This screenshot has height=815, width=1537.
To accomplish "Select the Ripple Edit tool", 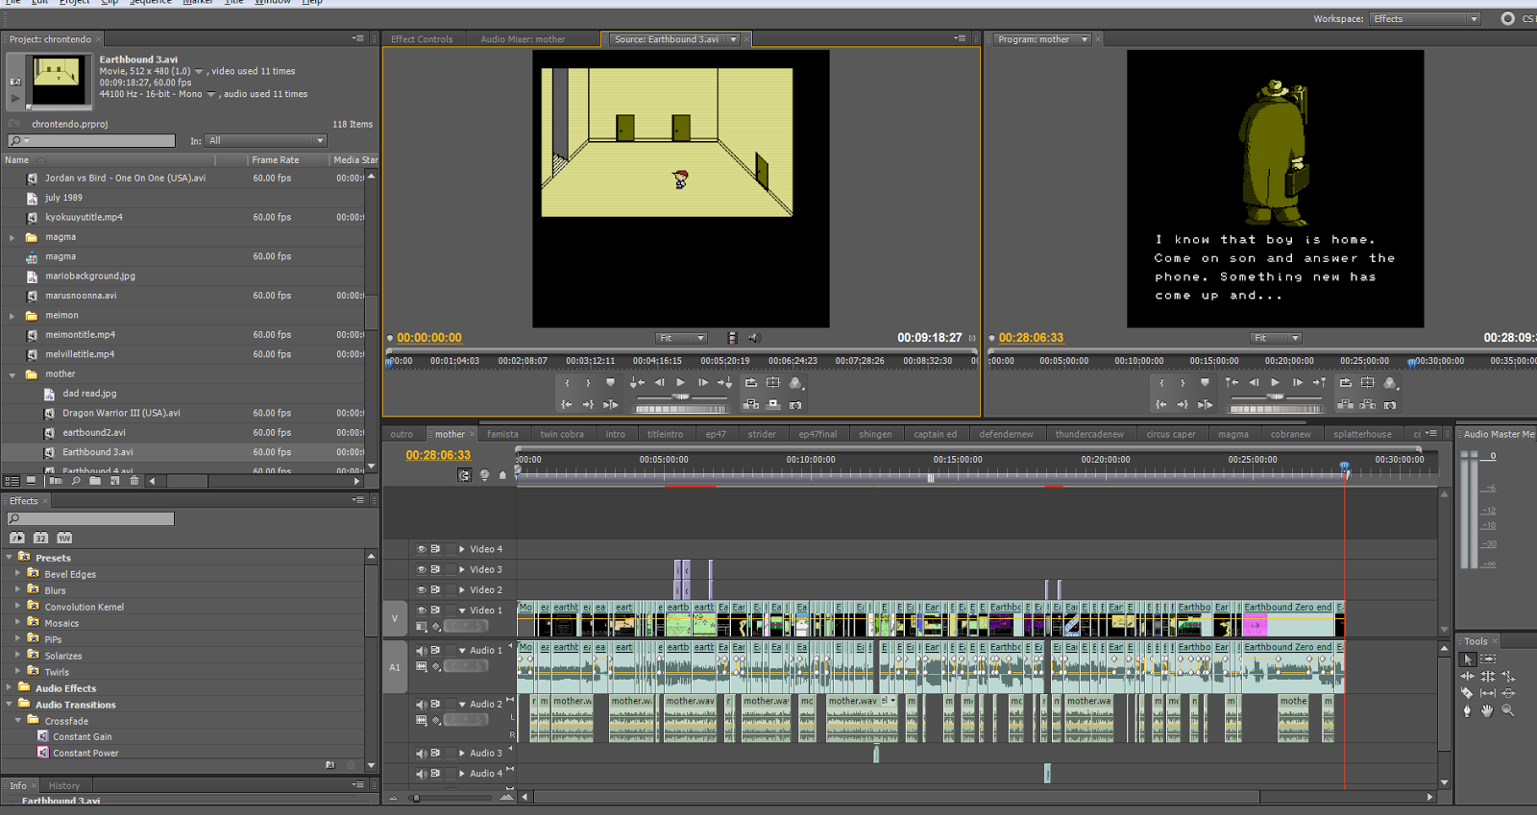I will tap(1467, 677).
